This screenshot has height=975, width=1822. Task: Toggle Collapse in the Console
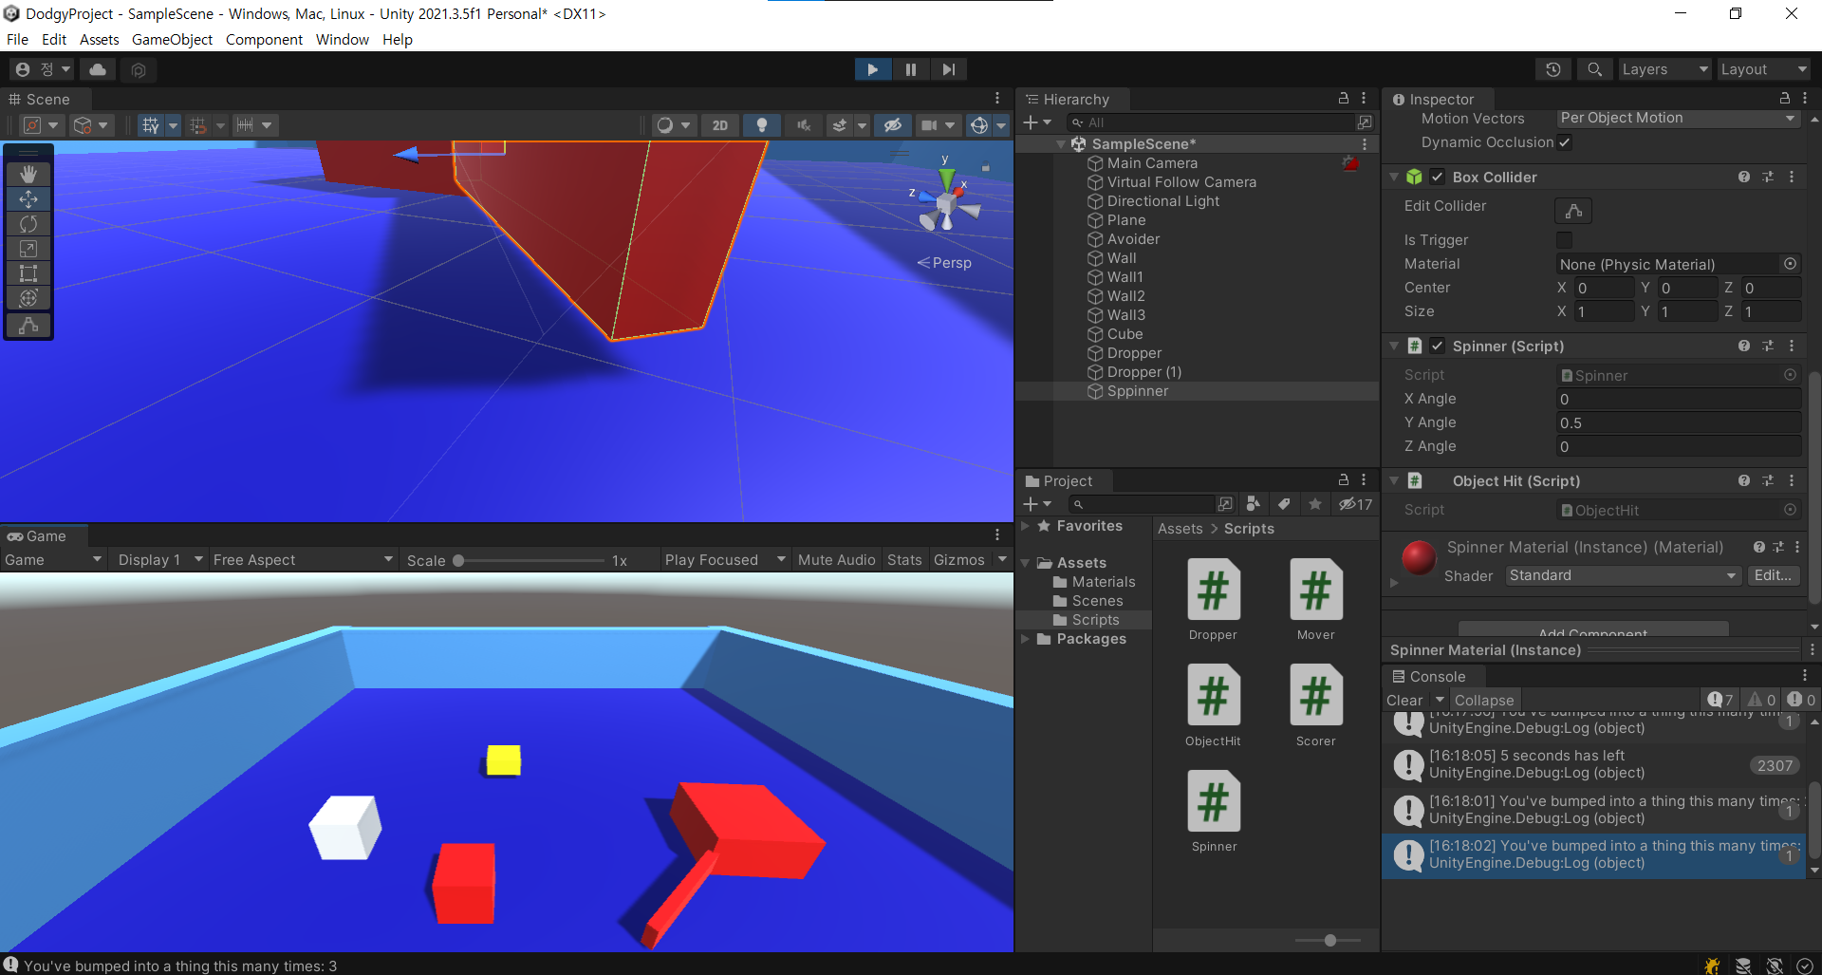tap(1484, 700)
